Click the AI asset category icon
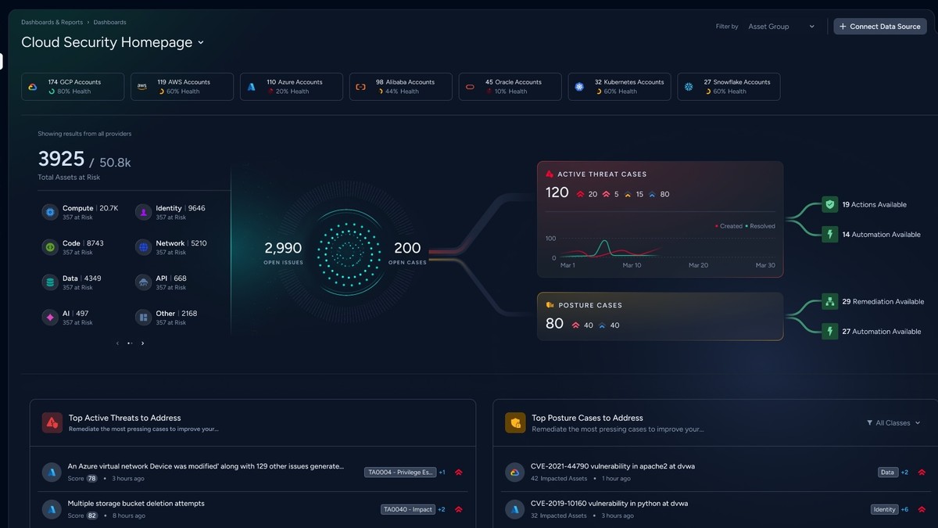 [x=50, y=317]
